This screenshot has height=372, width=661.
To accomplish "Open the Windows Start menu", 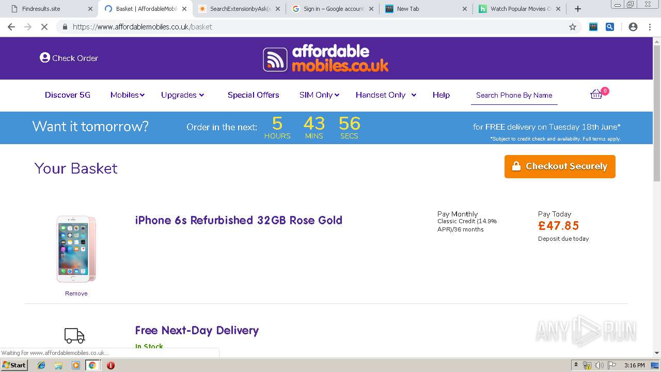I will click(14, 365).
